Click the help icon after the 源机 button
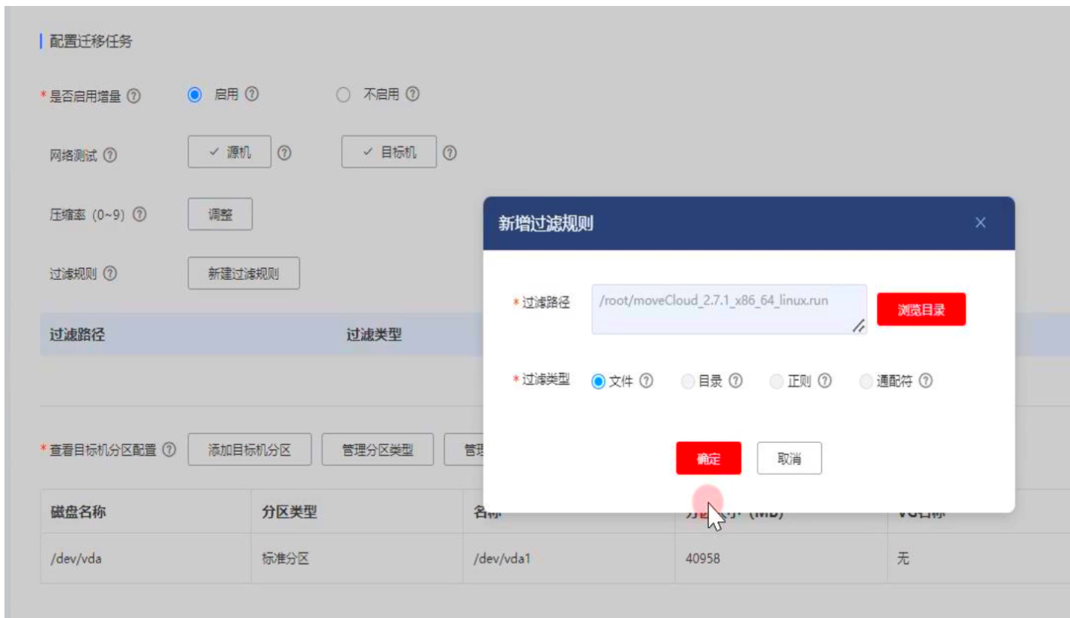Viewport: 1070px width, 618px height. 284,153
